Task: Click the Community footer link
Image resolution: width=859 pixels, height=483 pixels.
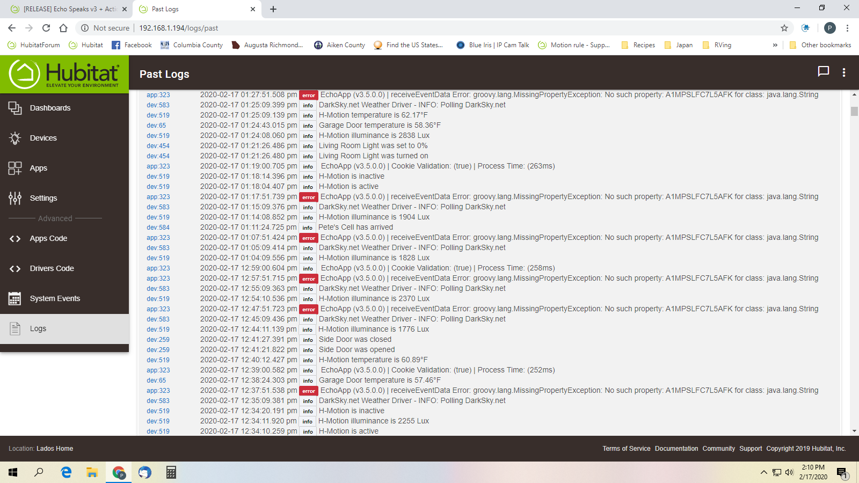Action: [x=718, y=449]
